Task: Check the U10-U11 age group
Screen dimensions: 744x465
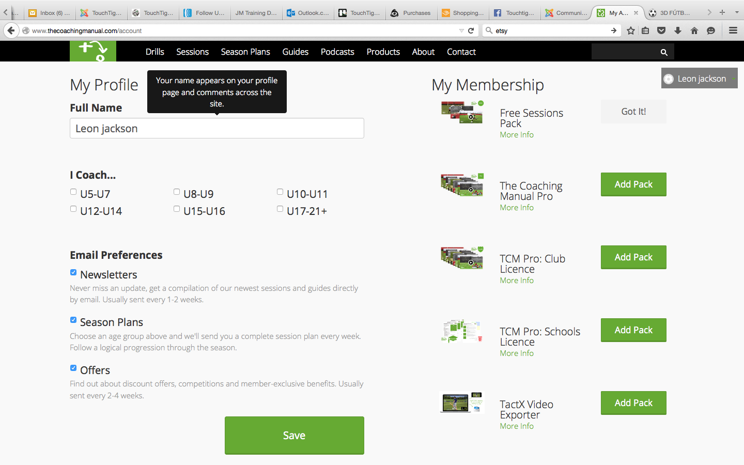Action: pos(280,192)
